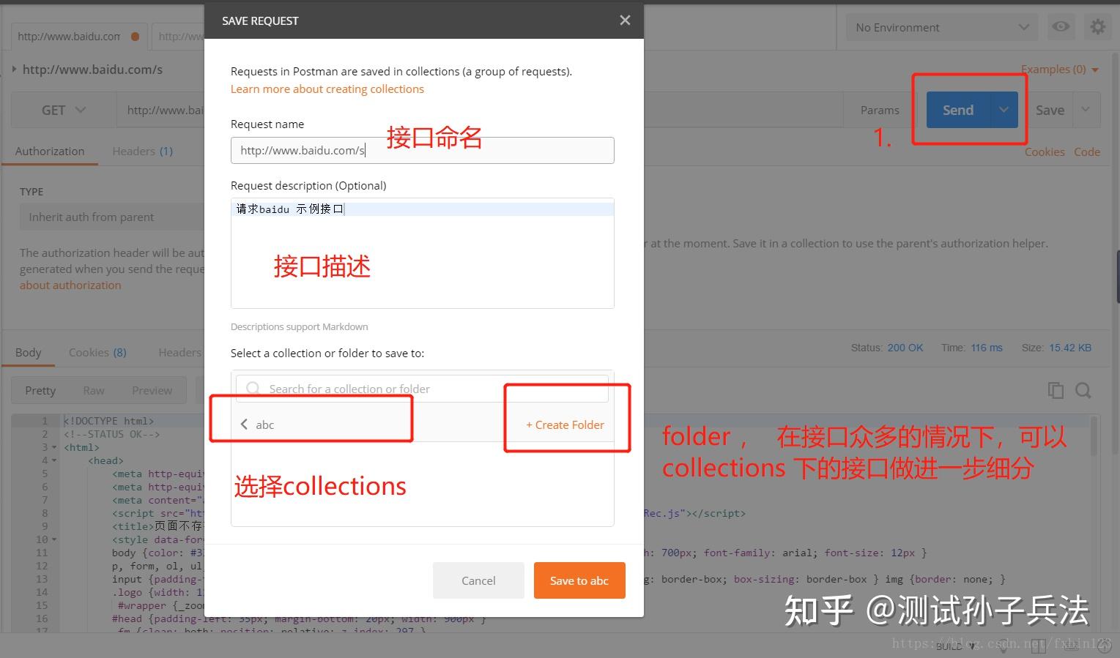This screenshot has width=1120, height=658.
Task: Click the Send button
Action: 958,110
